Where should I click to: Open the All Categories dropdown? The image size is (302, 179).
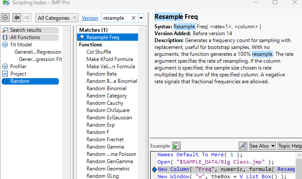click(57, 18)
